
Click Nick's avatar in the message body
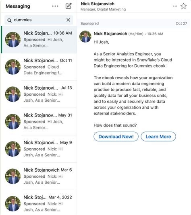click(x=85, y=37)
